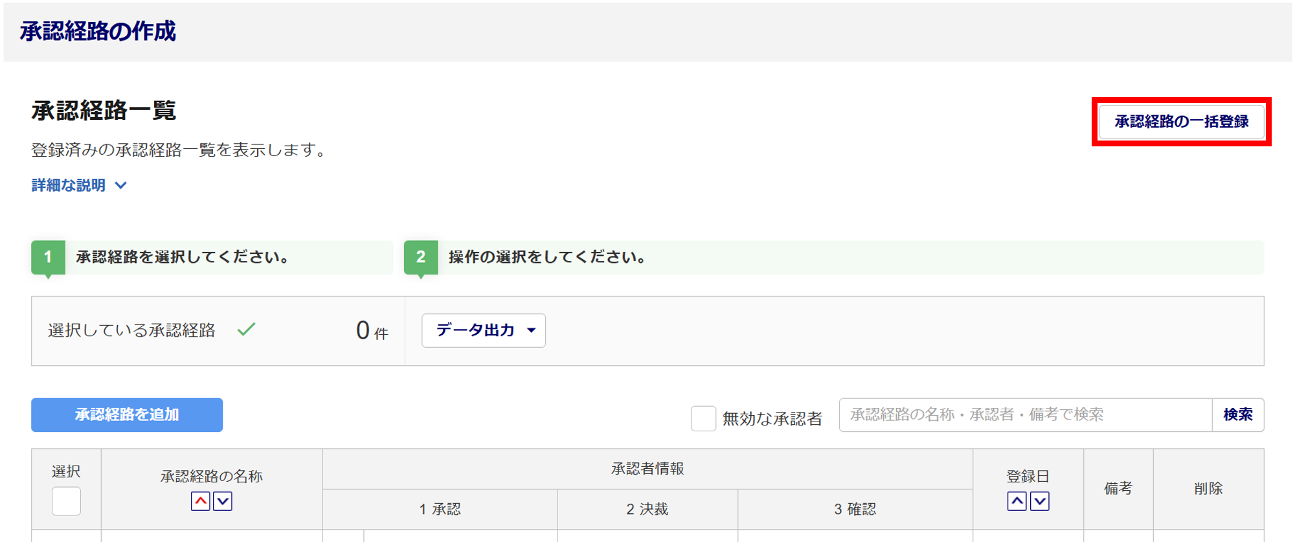The height and width of the screenshot is (542, 1295).
Task: Sort 承認経路の名称 descending with down arrow
Action: click(x=223, y=501)
